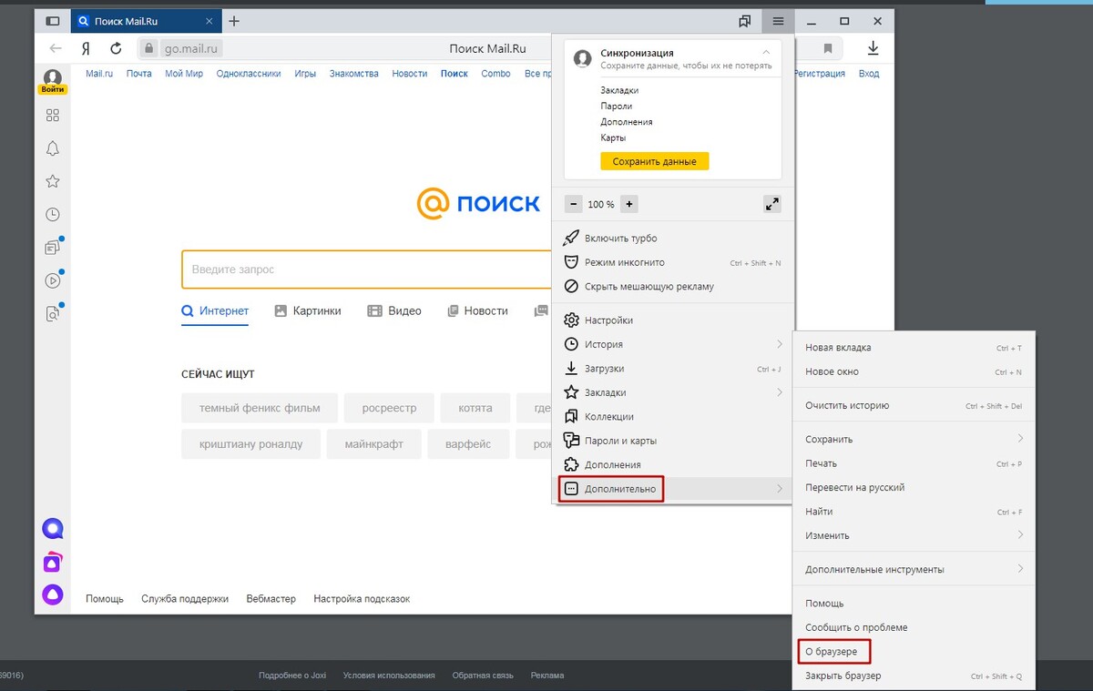Open notifications bell in sidebar
The image size is (1093, 691).
click(53, 148)
